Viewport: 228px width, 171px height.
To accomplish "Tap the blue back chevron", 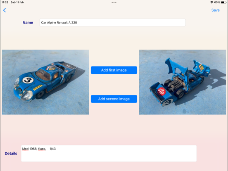I will point(5,10).
